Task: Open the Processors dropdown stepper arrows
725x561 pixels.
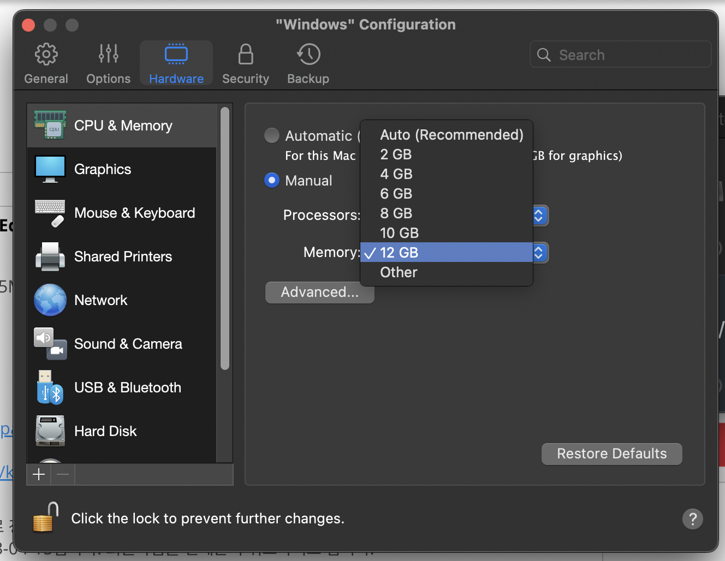Action: 539,216
